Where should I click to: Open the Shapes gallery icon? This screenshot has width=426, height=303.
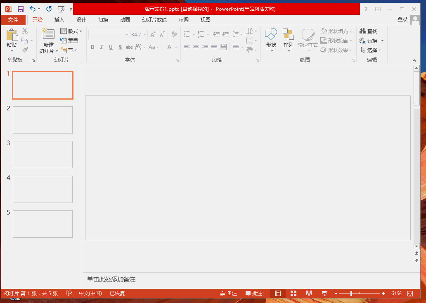click(x=271, y=35)
